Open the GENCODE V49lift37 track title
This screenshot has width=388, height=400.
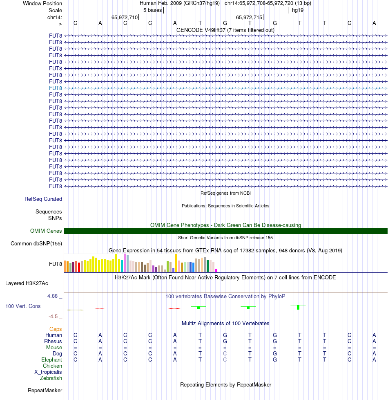click(x=225, y=30)
